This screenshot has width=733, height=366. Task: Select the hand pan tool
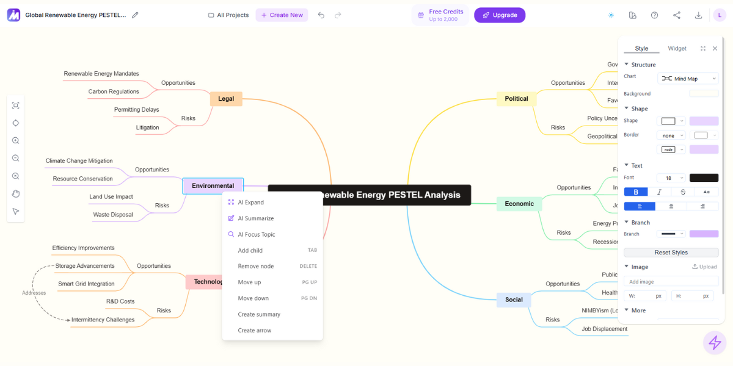(16, 193)
